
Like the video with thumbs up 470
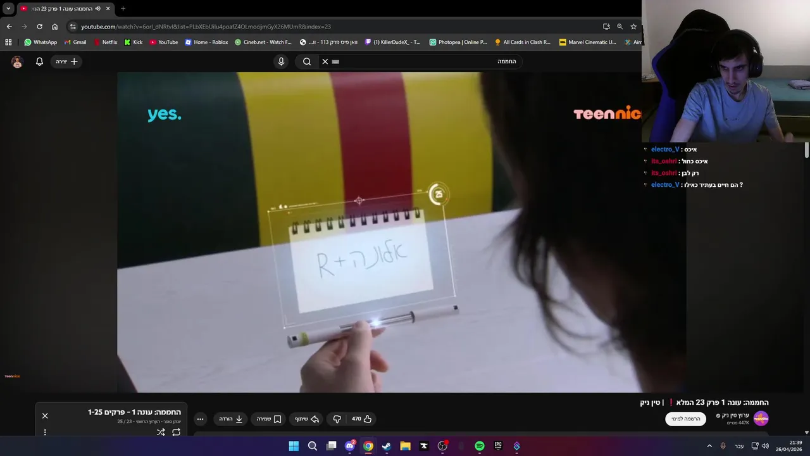pyautogui.click(x=362, y=419)
